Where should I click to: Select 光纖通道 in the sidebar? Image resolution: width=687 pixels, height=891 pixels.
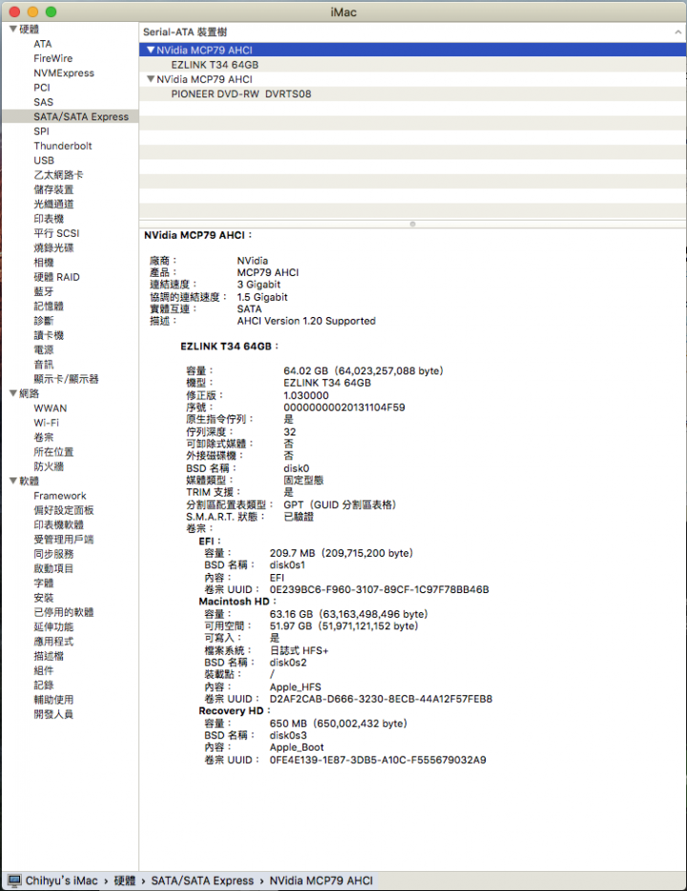point(53,204)
